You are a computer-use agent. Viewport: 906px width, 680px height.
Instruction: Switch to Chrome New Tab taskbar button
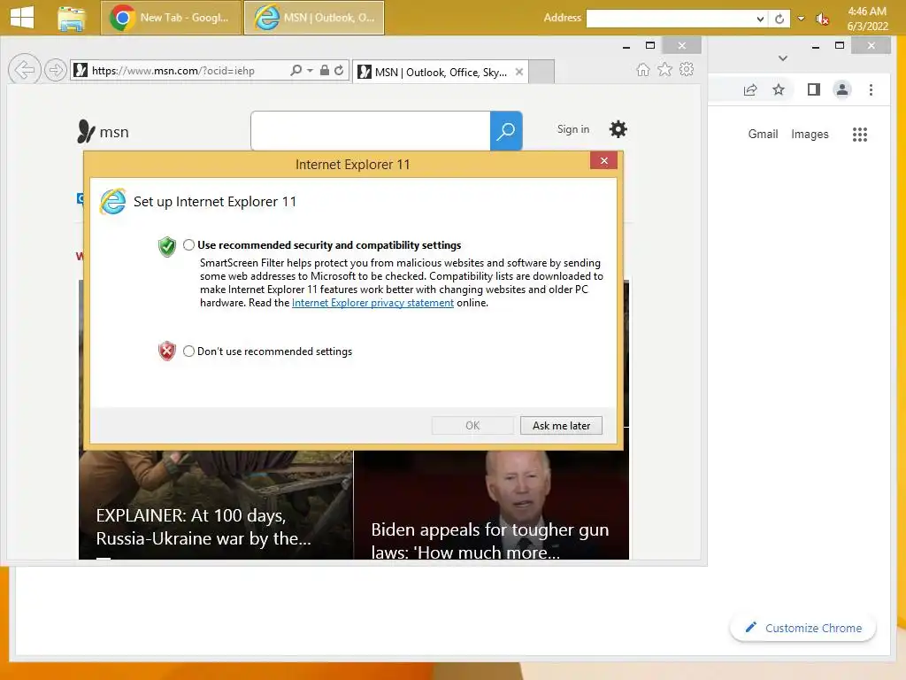tap(171, 18)
